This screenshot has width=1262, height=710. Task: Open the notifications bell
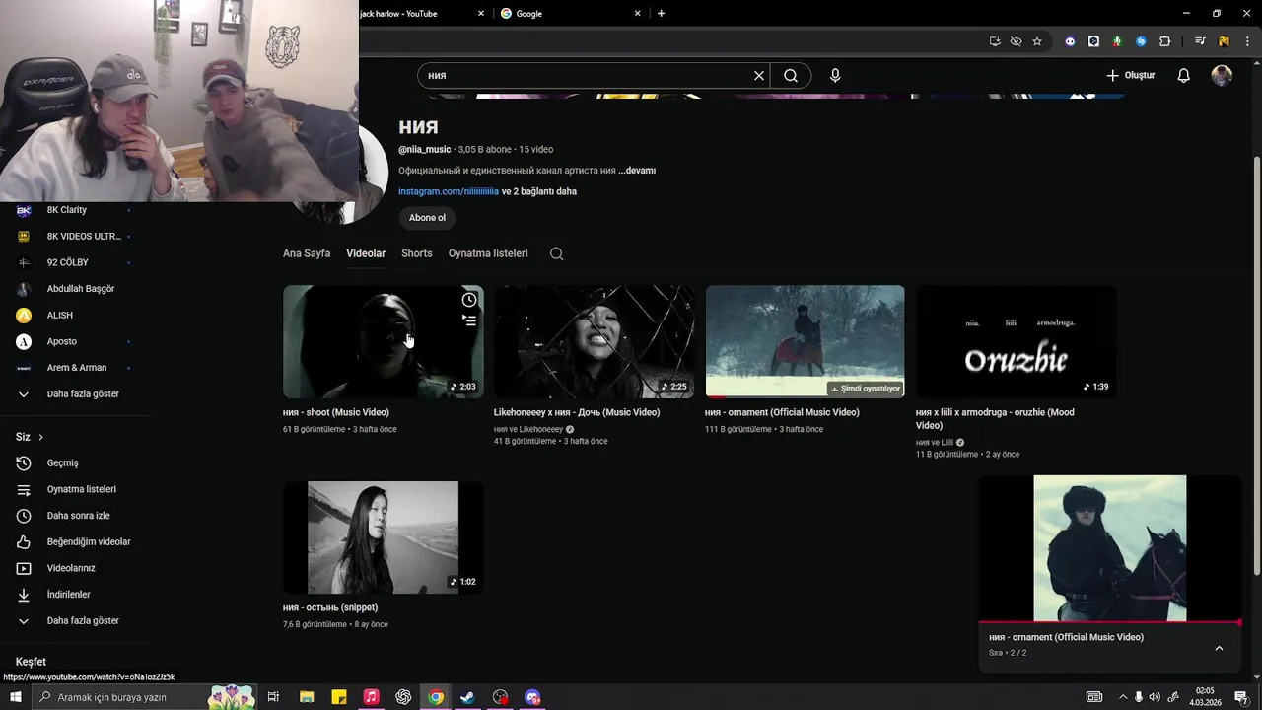pos(1184,75)
